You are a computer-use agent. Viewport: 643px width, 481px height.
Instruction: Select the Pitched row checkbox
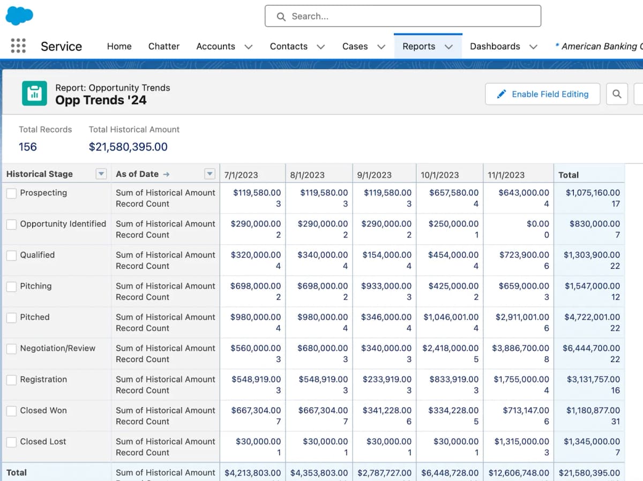[x=11, y=318]
